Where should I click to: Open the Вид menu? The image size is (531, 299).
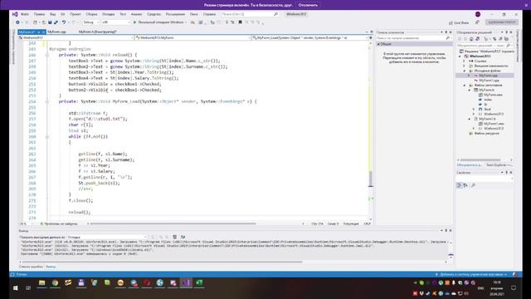pos(52,14)
